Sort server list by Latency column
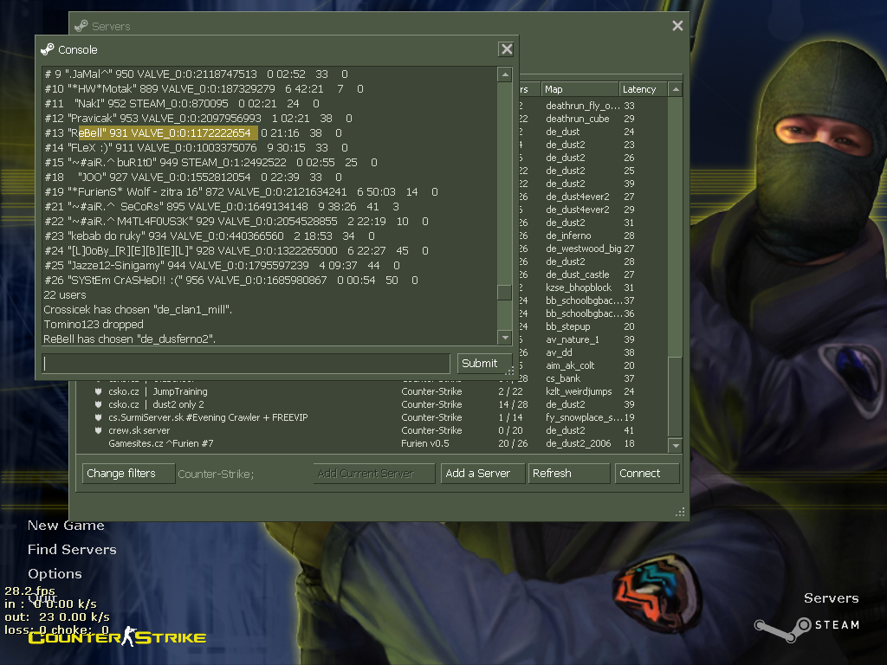887x665 pixels. point(643,89)
